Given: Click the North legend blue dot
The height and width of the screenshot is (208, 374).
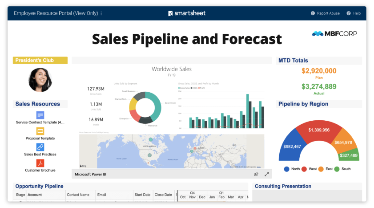Looking at the screenshot, I should pos(286,169).
